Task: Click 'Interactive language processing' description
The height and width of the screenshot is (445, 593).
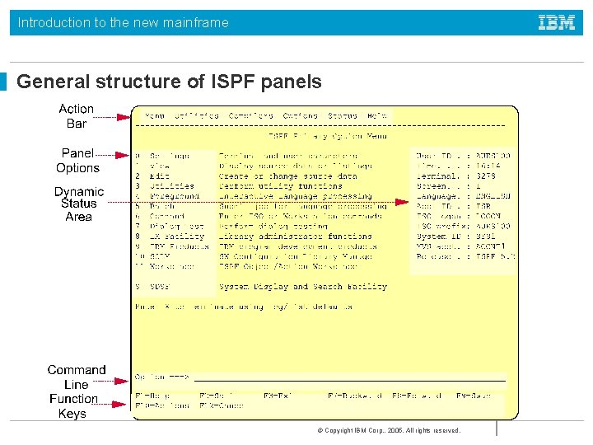Action: point(296,196)
